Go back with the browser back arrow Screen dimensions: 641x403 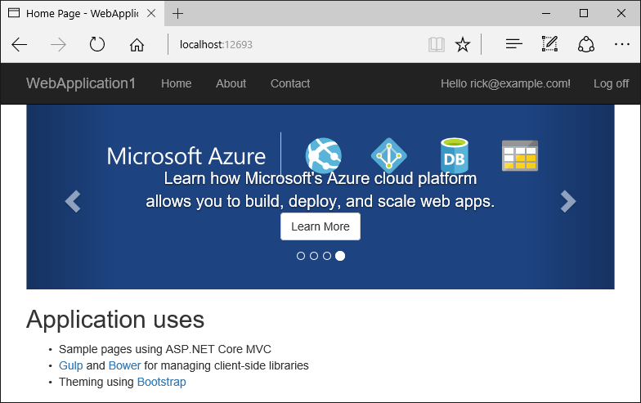click(x=20, y=44)
